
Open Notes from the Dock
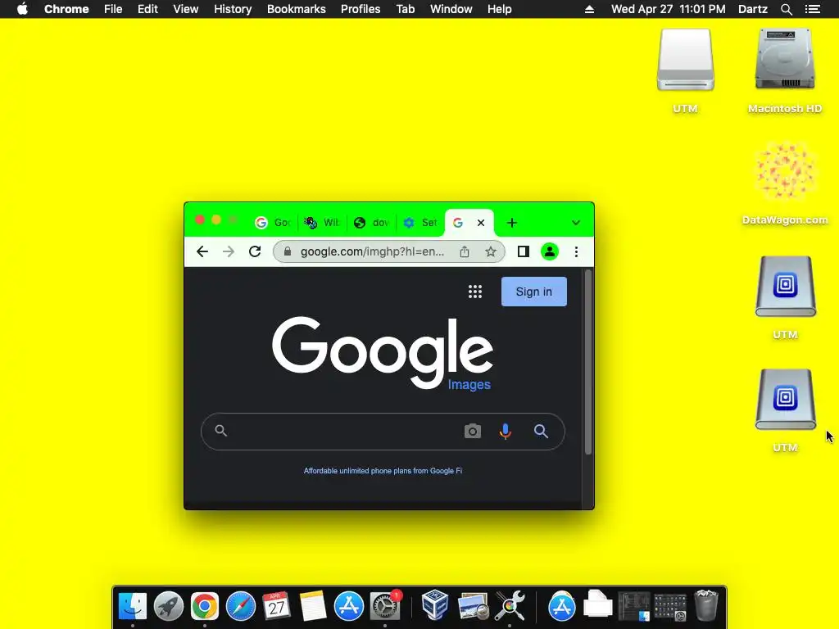tap(312, 607)
